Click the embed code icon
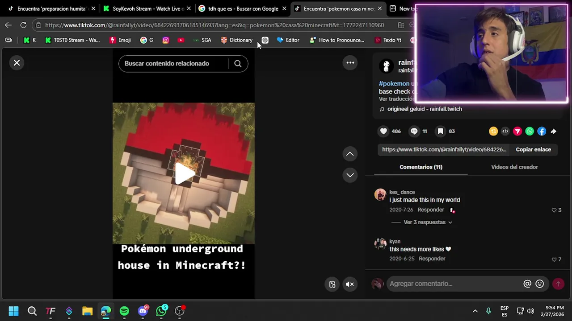Screen dimensions: 572x321 [x=505, y=131]
